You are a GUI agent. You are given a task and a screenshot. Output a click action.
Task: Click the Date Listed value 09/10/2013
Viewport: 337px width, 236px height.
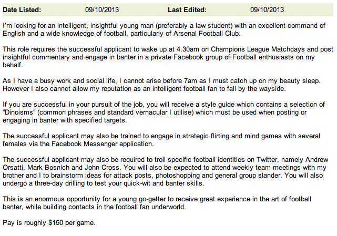point(102,10)
